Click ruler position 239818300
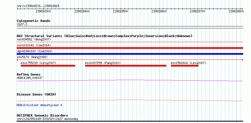The image size is (251, 123). 43,11
